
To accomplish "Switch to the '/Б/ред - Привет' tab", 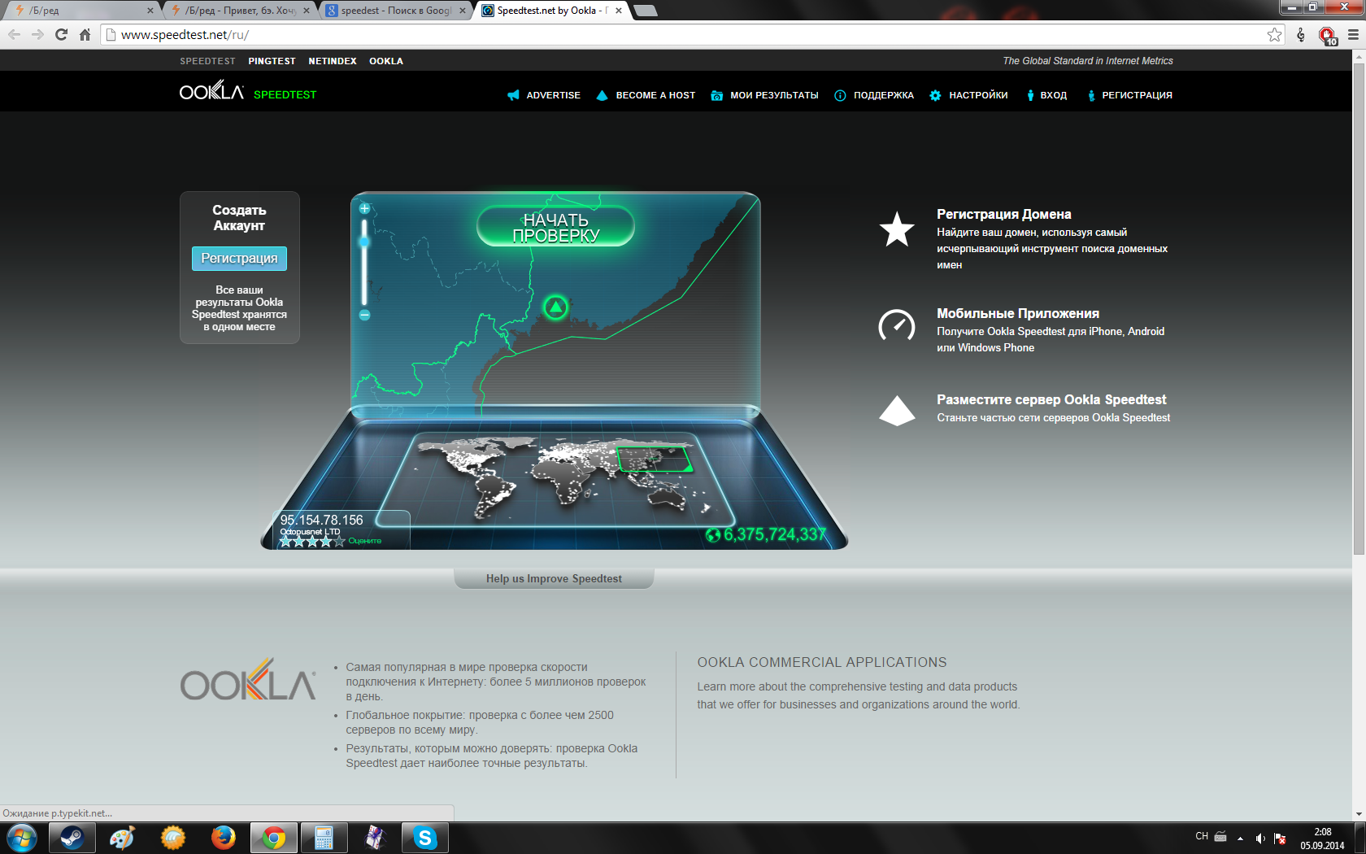I will click(x=239, y=11).
